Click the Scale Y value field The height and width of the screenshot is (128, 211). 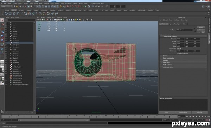[188, 44]
